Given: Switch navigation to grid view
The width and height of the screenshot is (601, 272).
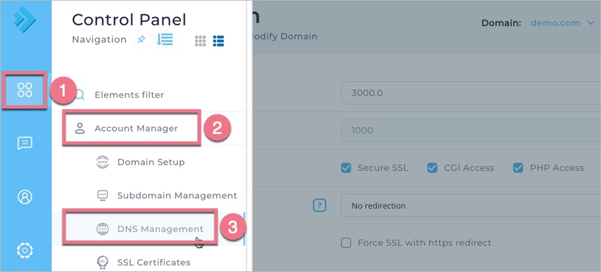Looking at the screenshot, I should point(200,41).
